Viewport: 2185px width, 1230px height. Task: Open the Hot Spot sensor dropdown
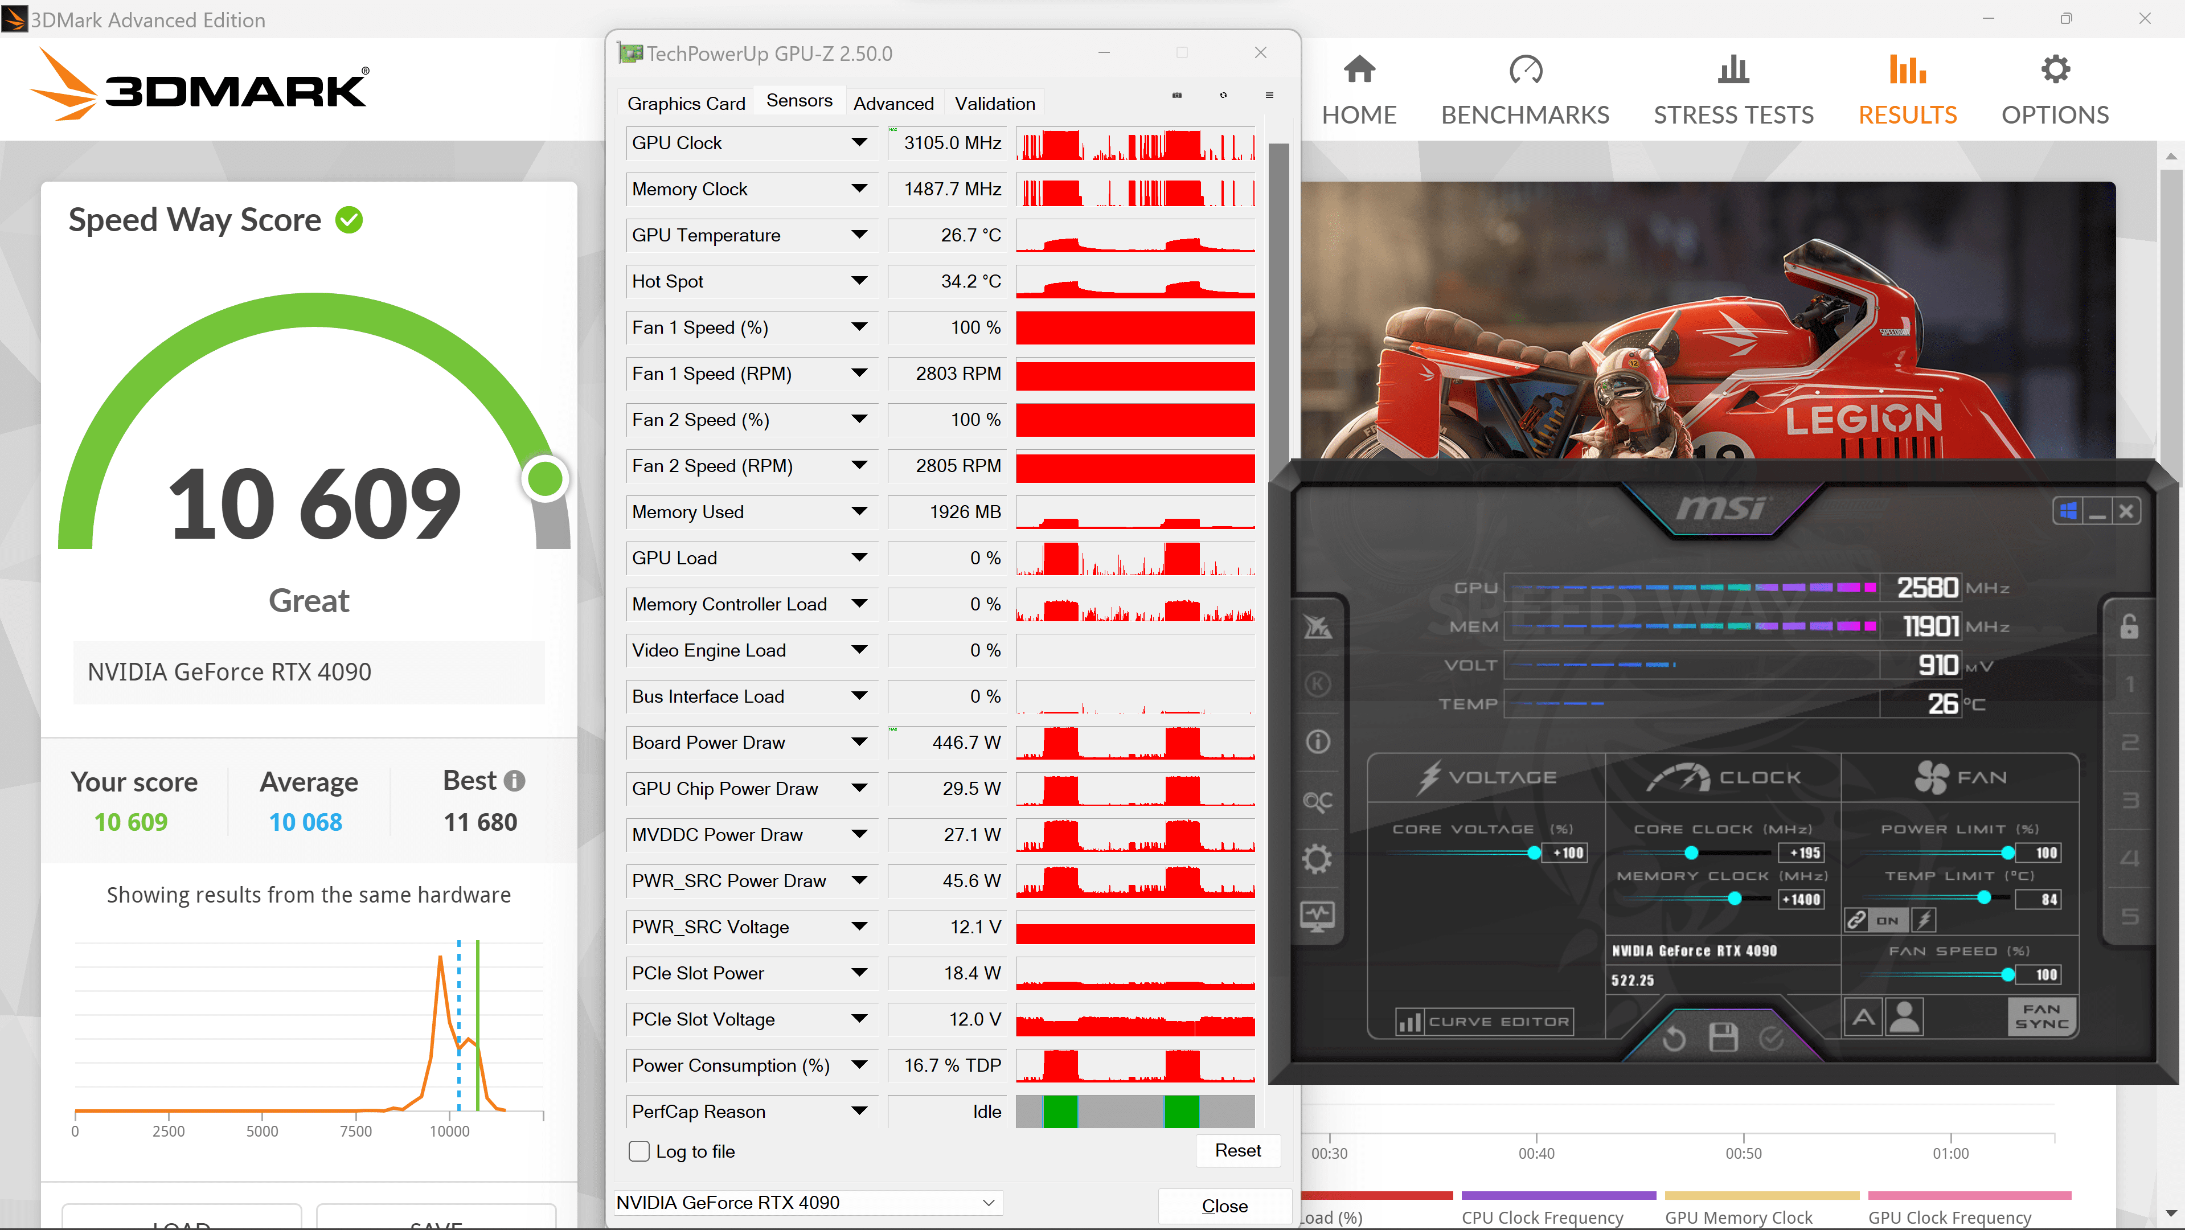[859, 281]
